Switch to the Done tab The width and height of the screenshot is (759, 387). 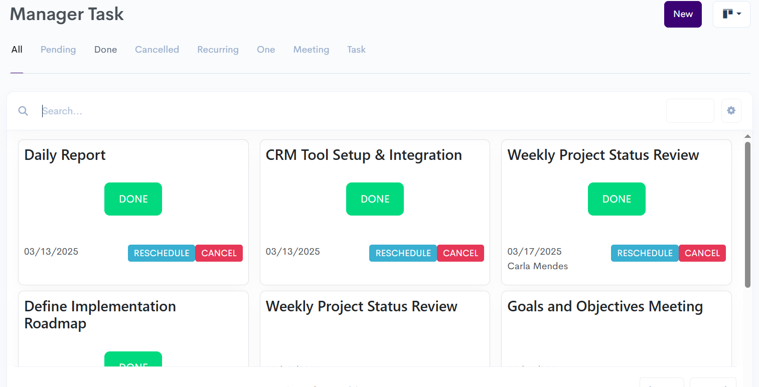pos(105,50)
